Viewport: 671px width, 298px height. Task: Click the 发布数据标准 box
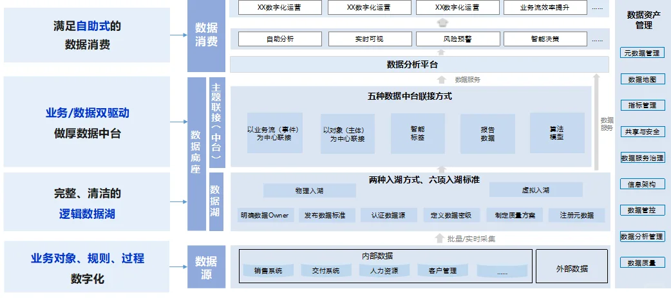pyautogui.click(x=327, y=215)
